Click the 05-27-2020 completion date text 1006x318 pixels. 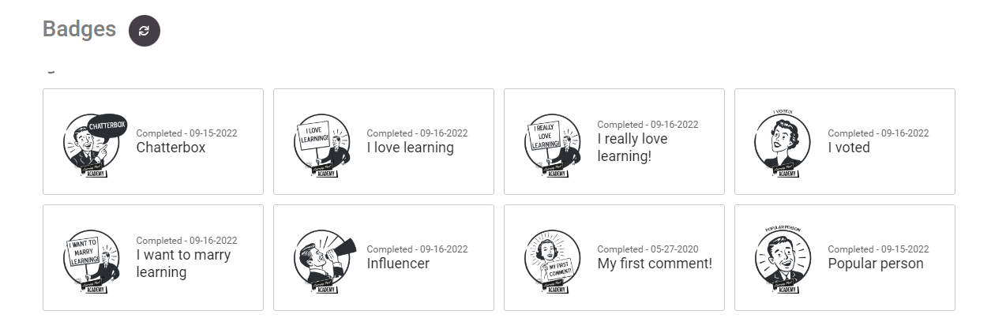click(673, 249)
